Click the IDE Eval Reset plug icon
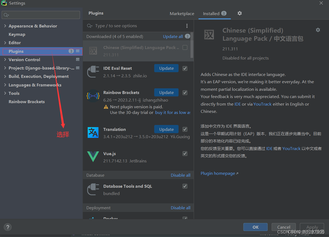329x237 pixels. tap(93, 72)
